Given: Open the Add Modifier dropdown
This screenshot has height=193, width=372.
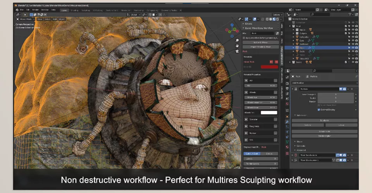Looking at the screenshot, I should [x=325, y=83].
